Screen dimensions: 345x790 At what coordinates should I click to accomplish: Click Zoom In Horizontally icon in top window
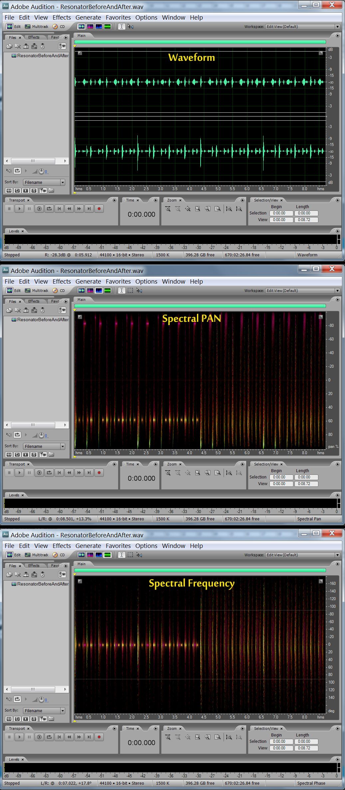pos(168,209)
